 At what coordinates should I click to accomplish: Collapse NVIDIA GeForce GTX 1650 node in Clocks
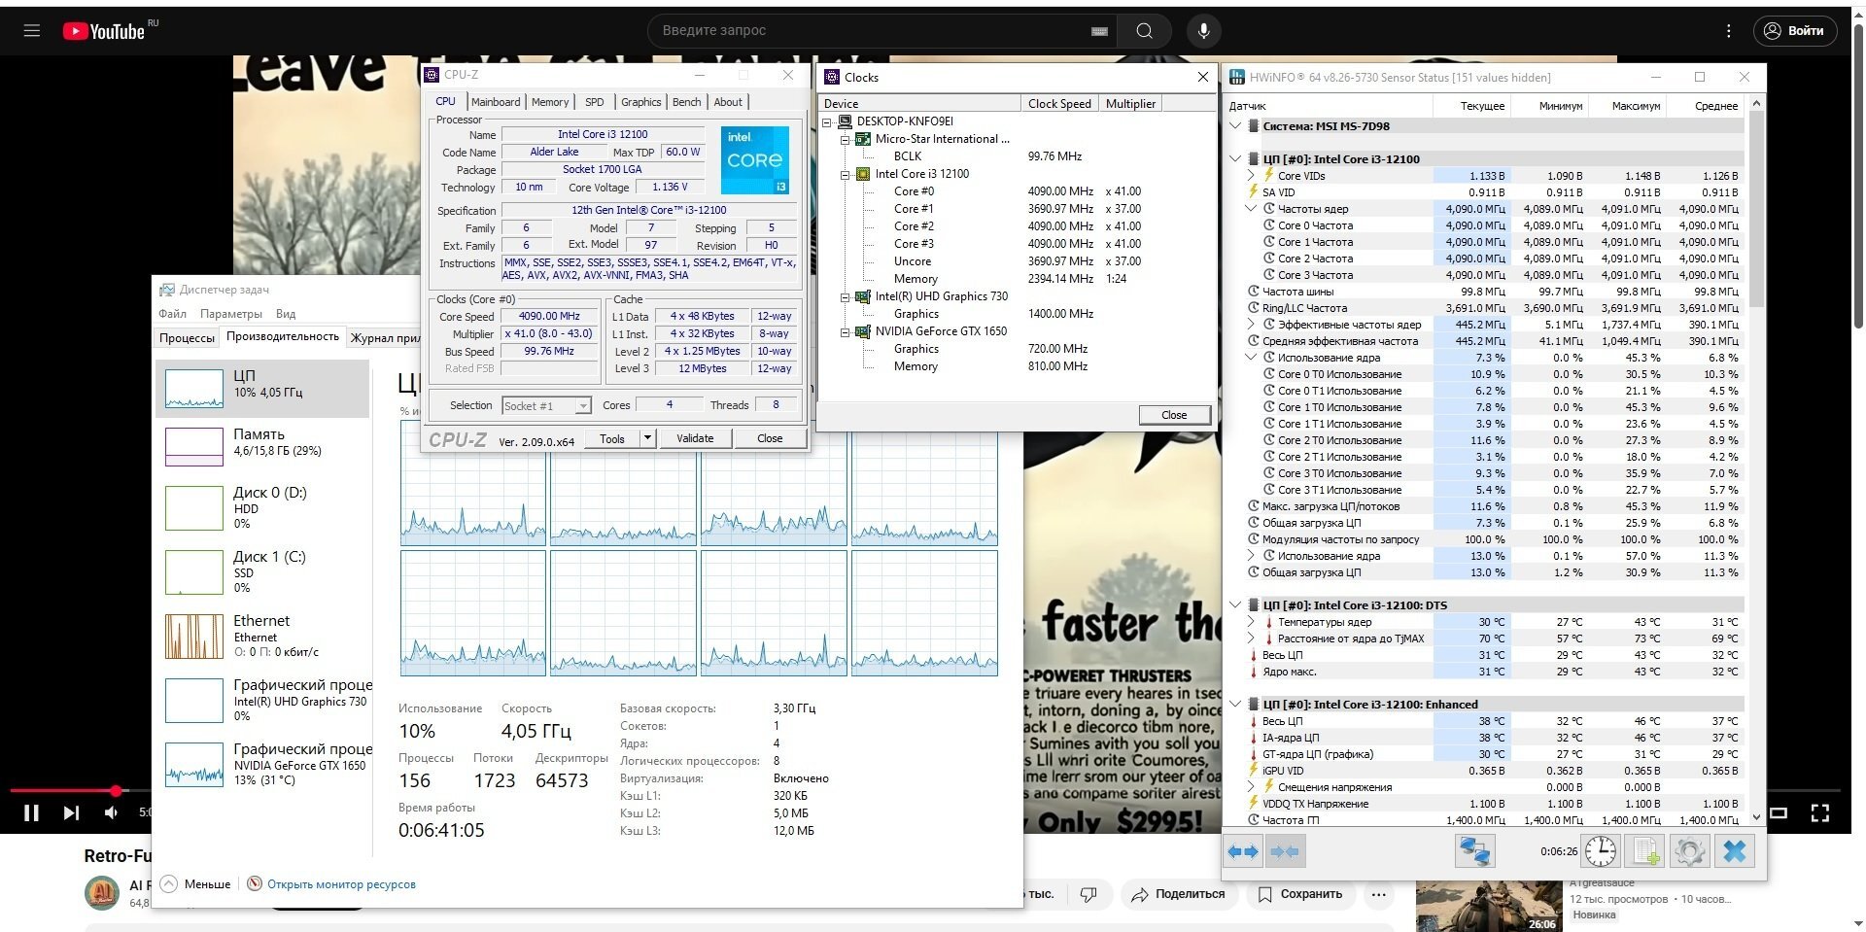tap(846, 331)
